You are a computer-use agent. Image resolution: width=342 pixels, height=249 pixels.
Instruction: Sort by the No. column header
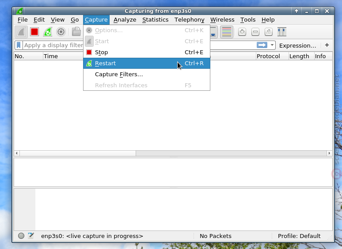(x=28, y=56)
